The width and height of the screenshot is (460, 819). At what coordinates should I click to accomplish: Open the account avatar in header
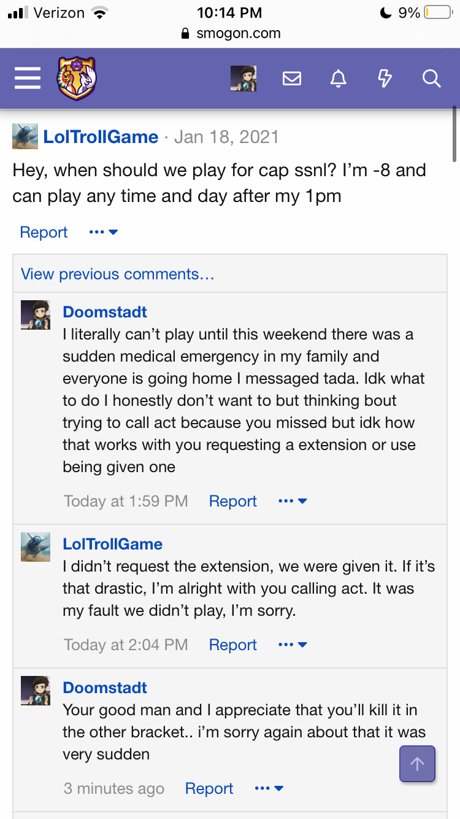click(x=243, y=79)
